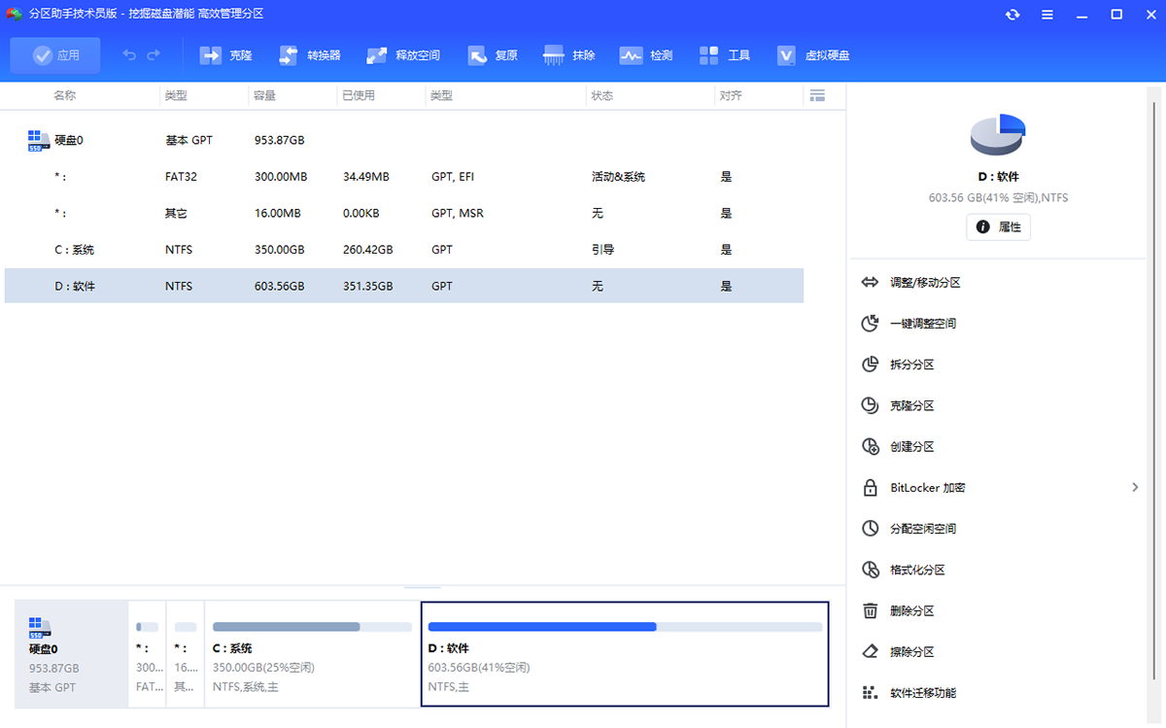Click the panel splitter handle above disk map
The width and height of the screenshot is (1166, 728).
point(422,587)
